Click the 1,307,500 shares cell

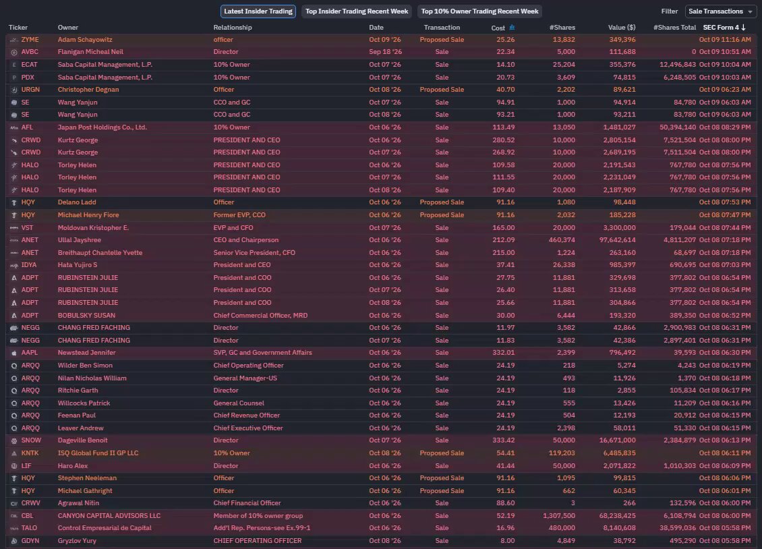[559, 516]
